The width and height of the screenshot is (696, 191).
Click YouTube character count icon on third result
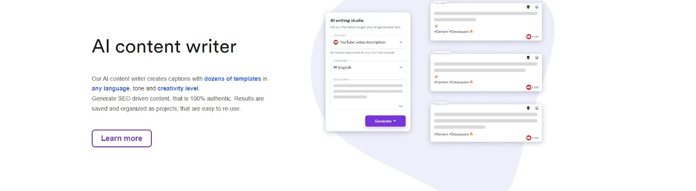(529, 138)
